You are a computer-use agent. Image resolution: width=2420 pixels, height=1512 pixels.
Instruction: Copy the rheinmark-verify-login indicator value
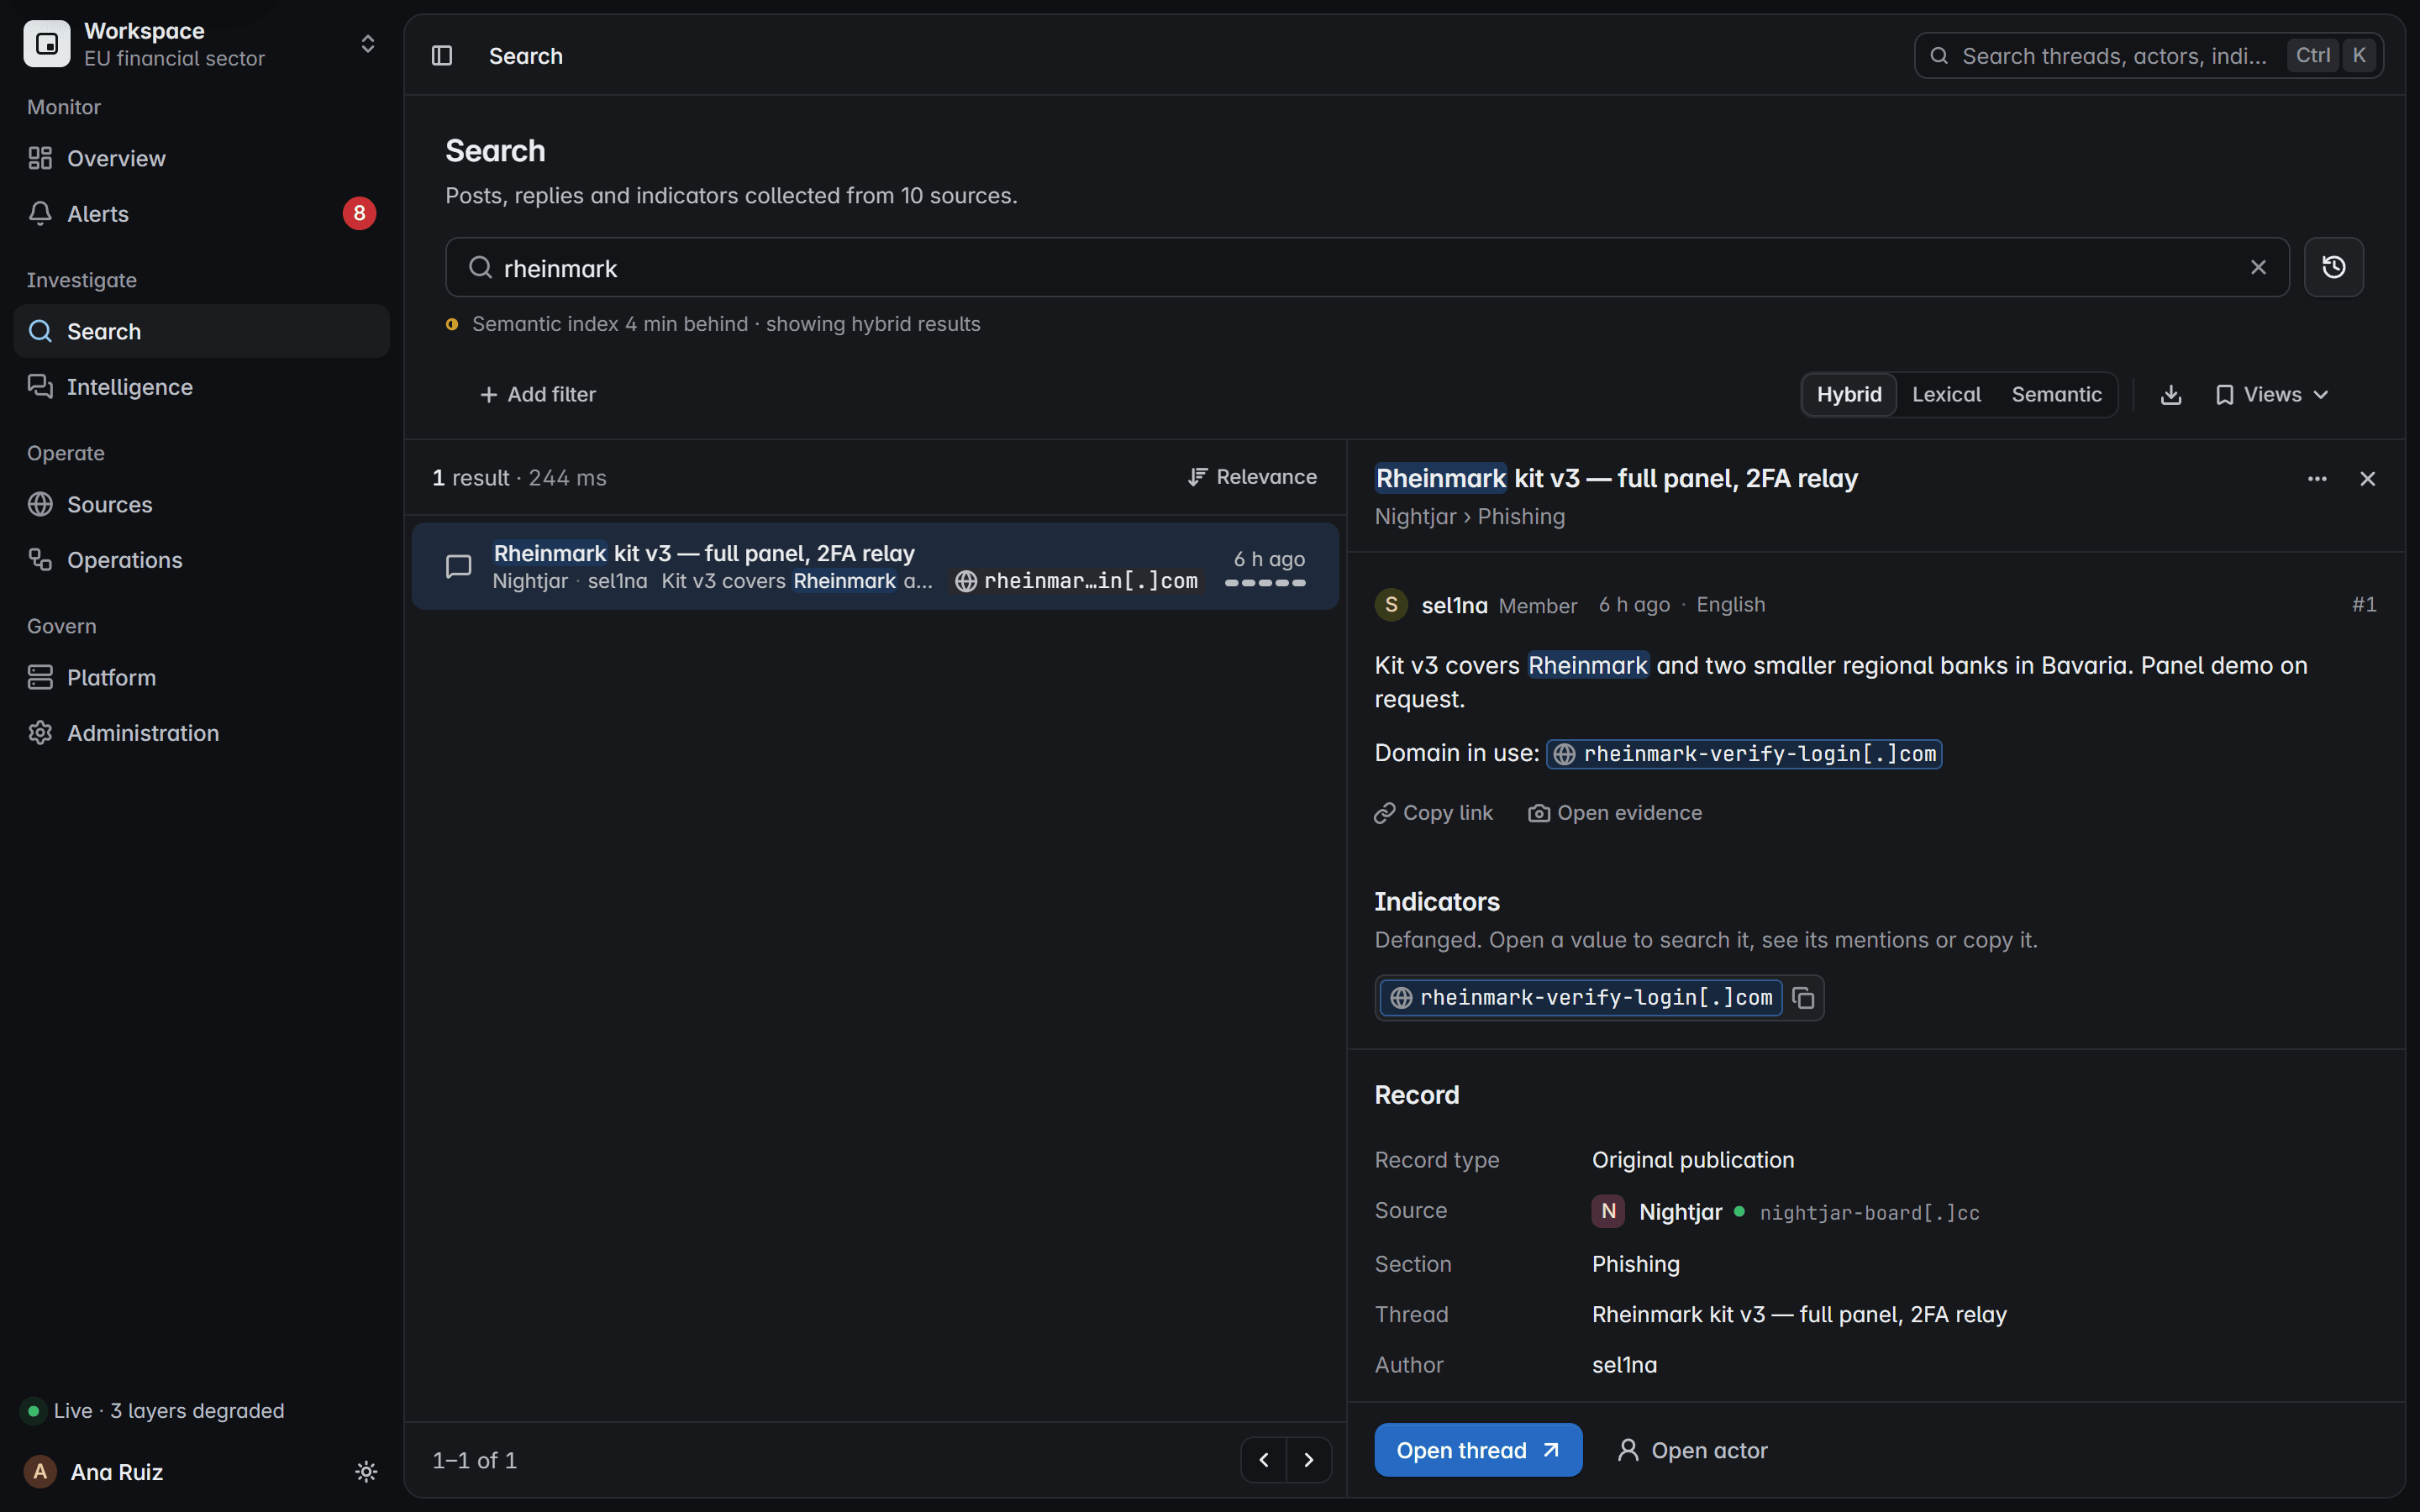point(1803,998)
